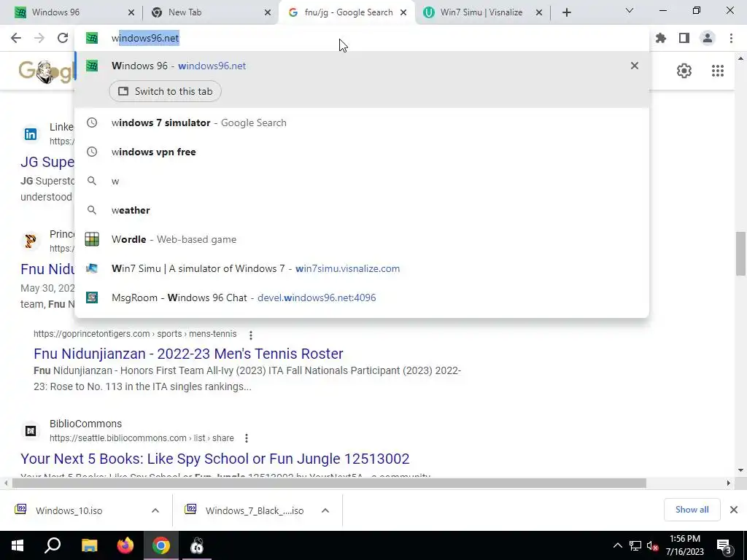This screenshot has width=747, height=560.
Task: Expand Windows_10.iso download options chevron
Action: [x=155, y=510]
